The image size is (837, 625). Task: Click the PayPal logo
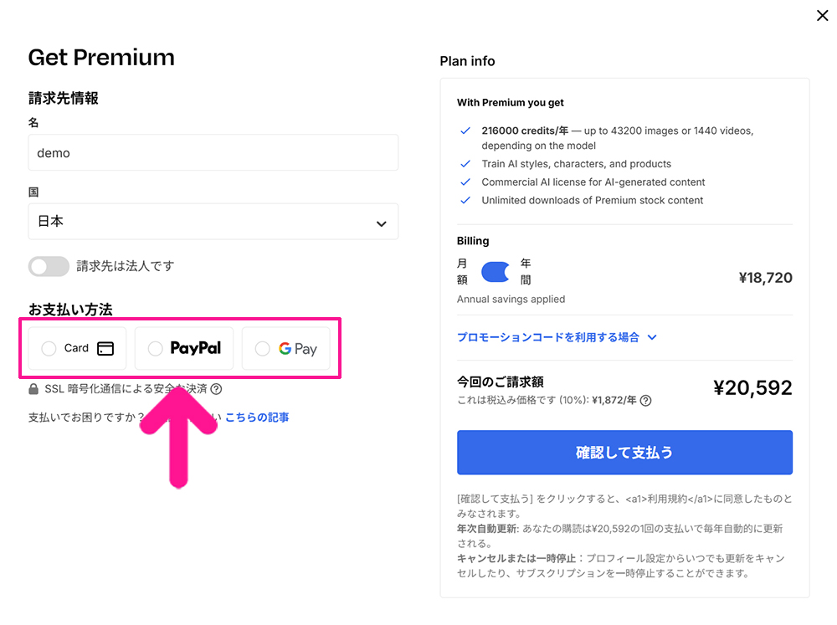(196, 348)
